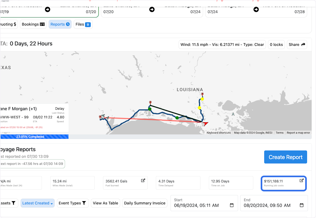
Task: Click the Create Report button
Action: coord(285,157)
